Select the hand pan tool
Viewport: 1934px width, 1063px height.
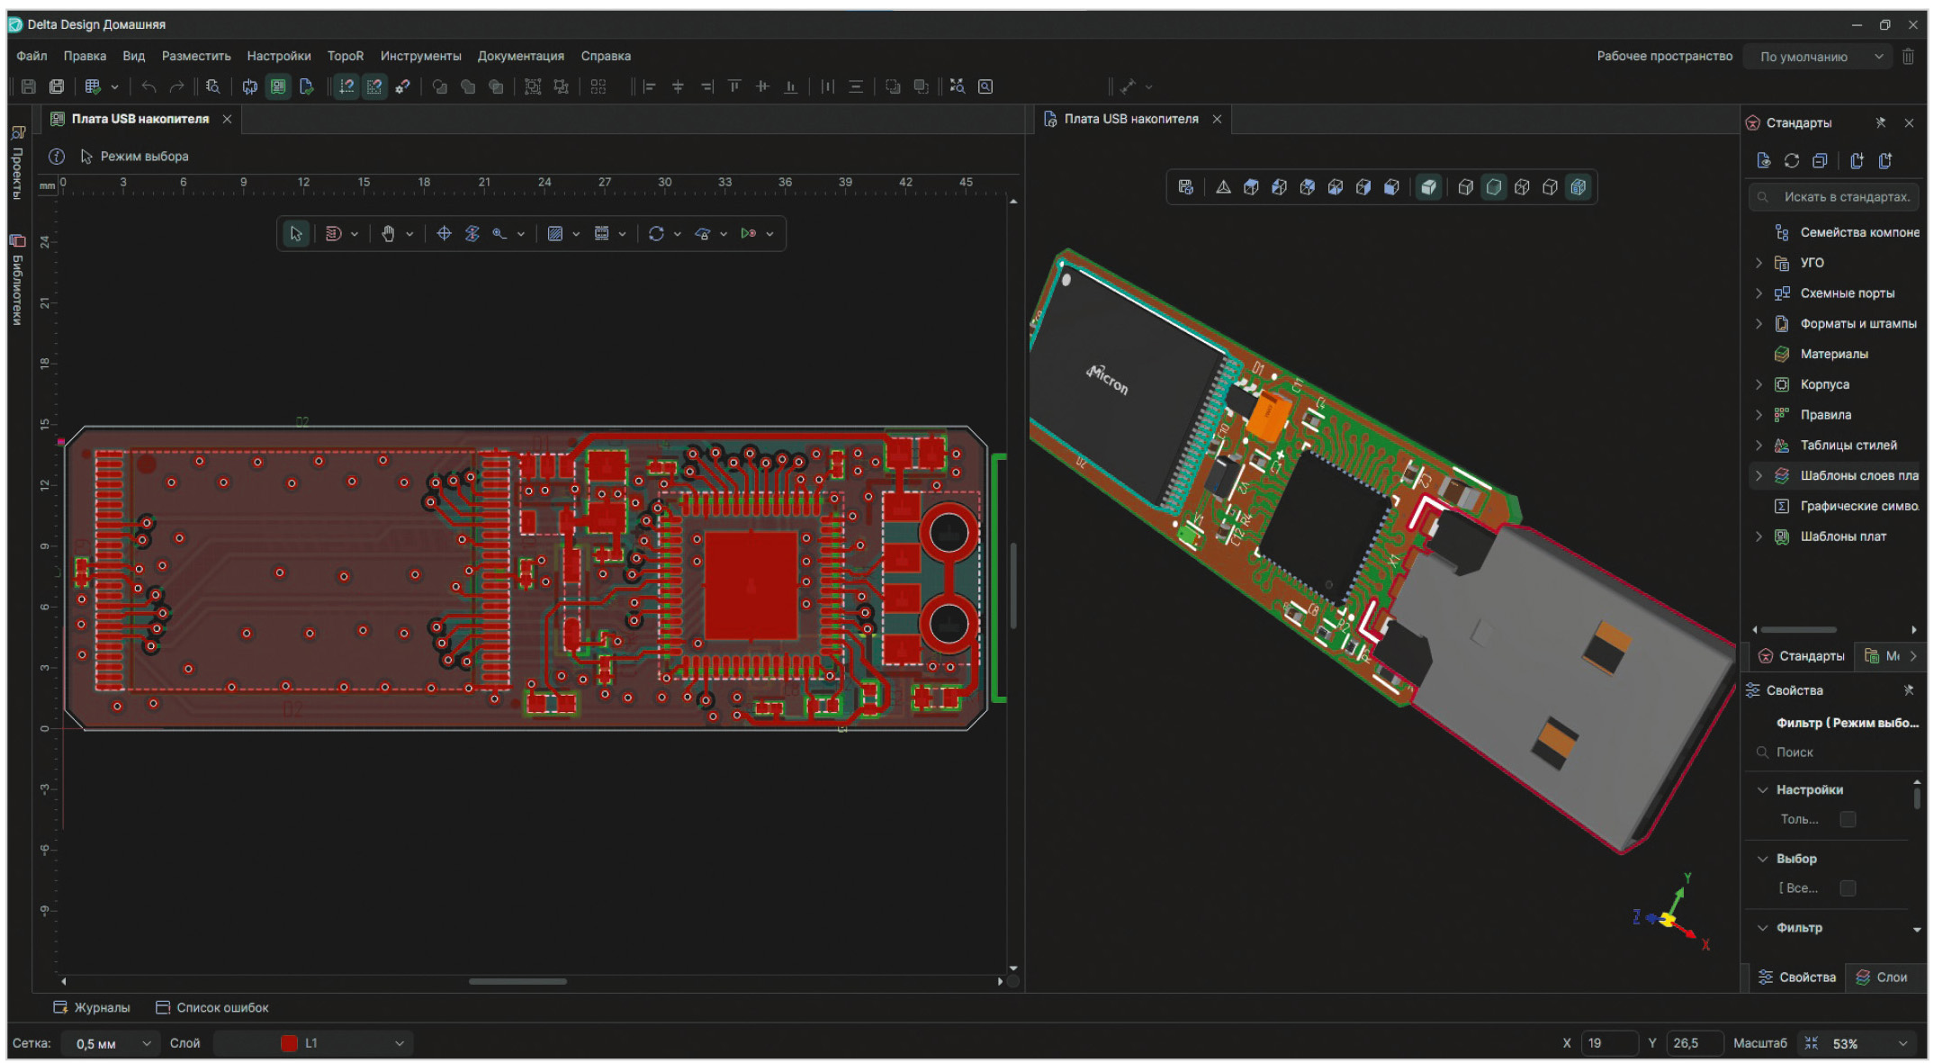coord(388,234)
